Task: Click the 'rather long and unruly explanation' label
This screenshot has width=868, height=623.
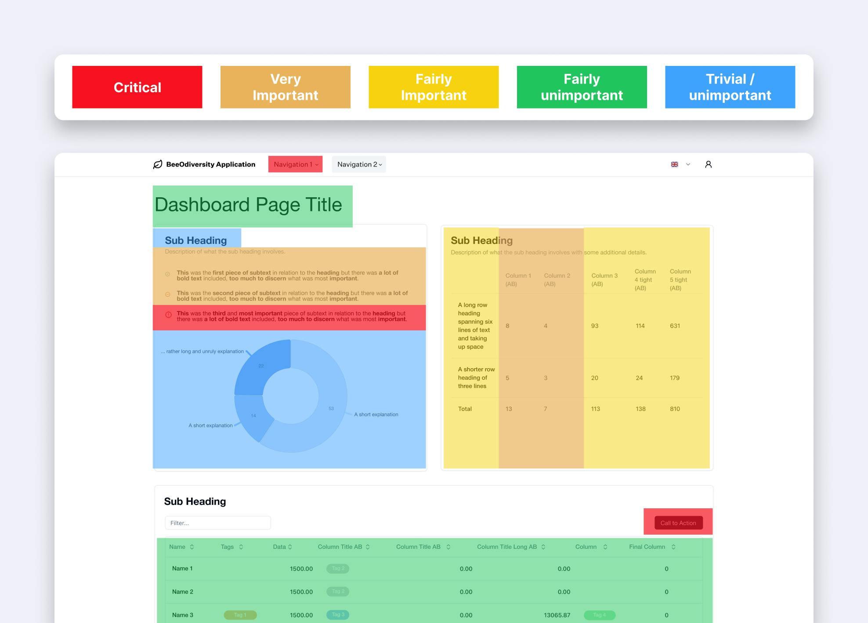Action: (x=203, y=351)
